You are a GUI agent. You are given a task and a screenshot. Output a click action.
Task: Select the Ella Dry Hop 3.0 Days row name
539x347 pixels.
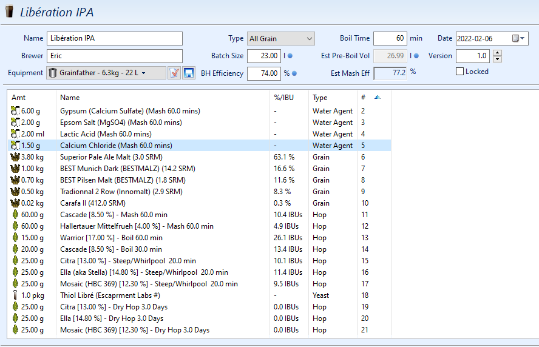click(112, 318)
